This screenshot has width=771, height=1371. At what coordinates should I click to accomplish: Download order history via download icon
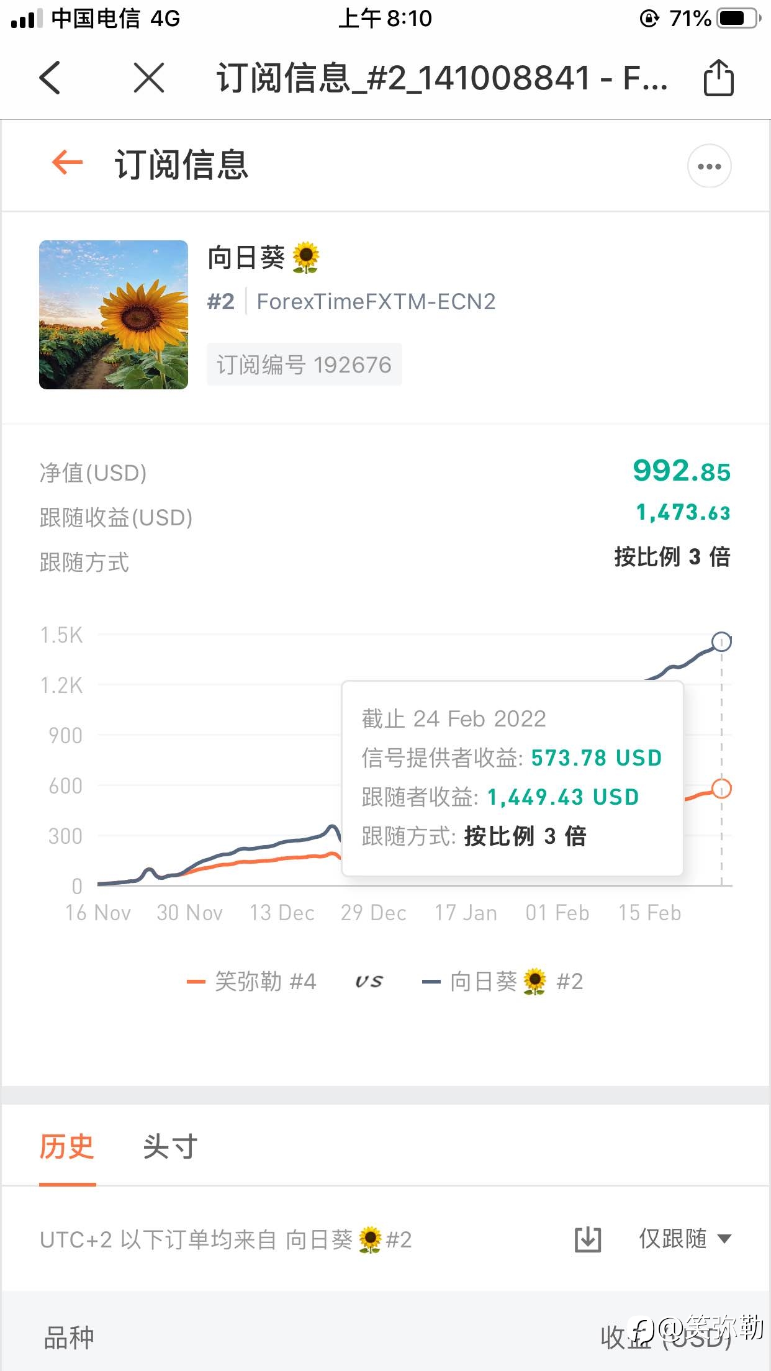pyautogui.click(x=587, y=1239)
